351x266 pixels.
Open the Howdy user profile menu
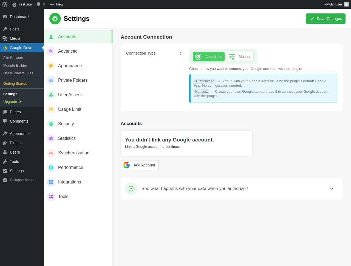[335, 4]
